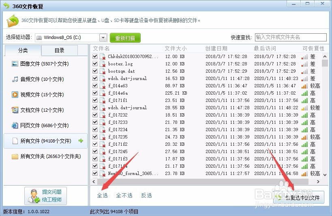Sort by 可恢复性 column header
The width and height of the screenshot is (332, 216).
(313, 49)
